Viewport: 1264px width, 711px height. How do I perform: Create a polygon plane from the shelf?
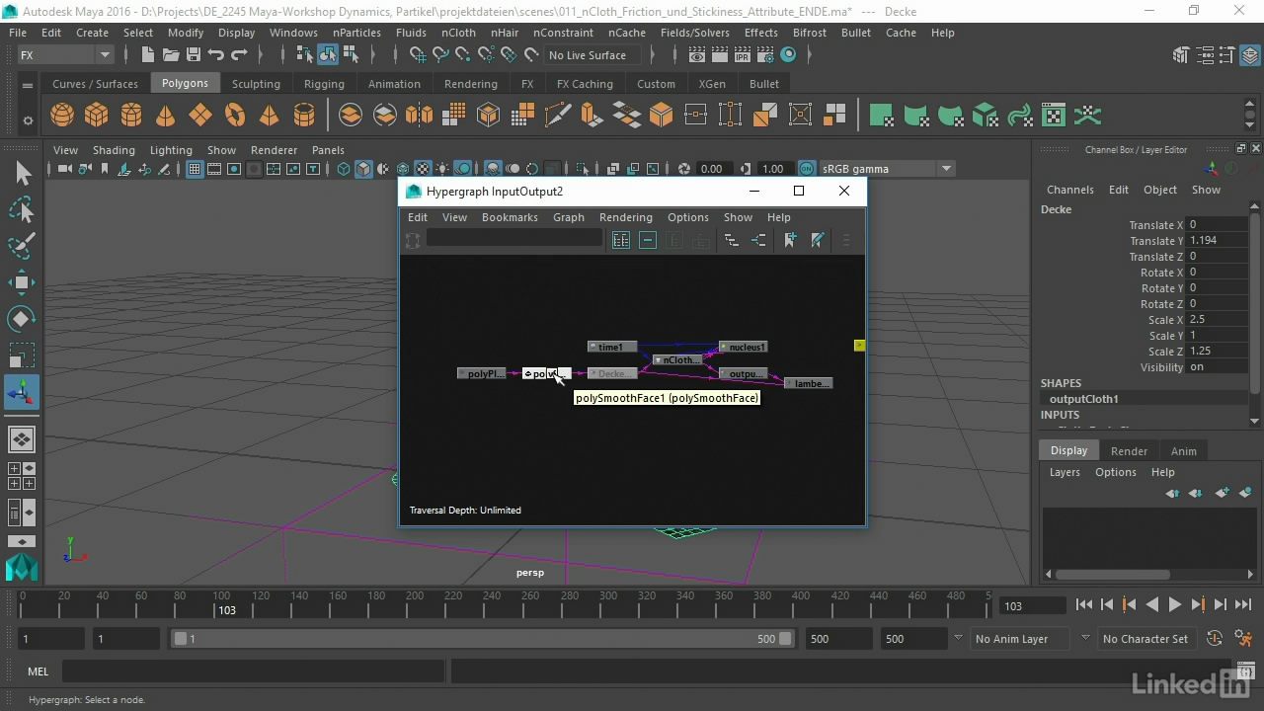tap(200, 116)
